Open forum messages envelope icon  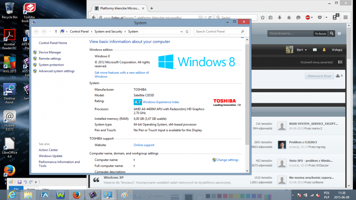tap(315, 50)
